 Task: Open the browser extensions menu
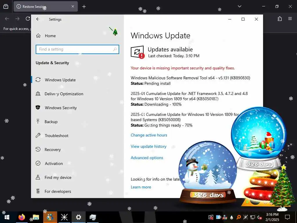pos(280,19)
